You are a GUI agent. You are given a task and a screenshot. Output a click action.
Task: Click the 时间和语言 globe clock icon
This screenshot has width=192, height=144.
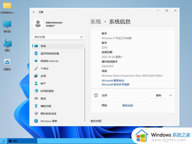coord(36,91)
